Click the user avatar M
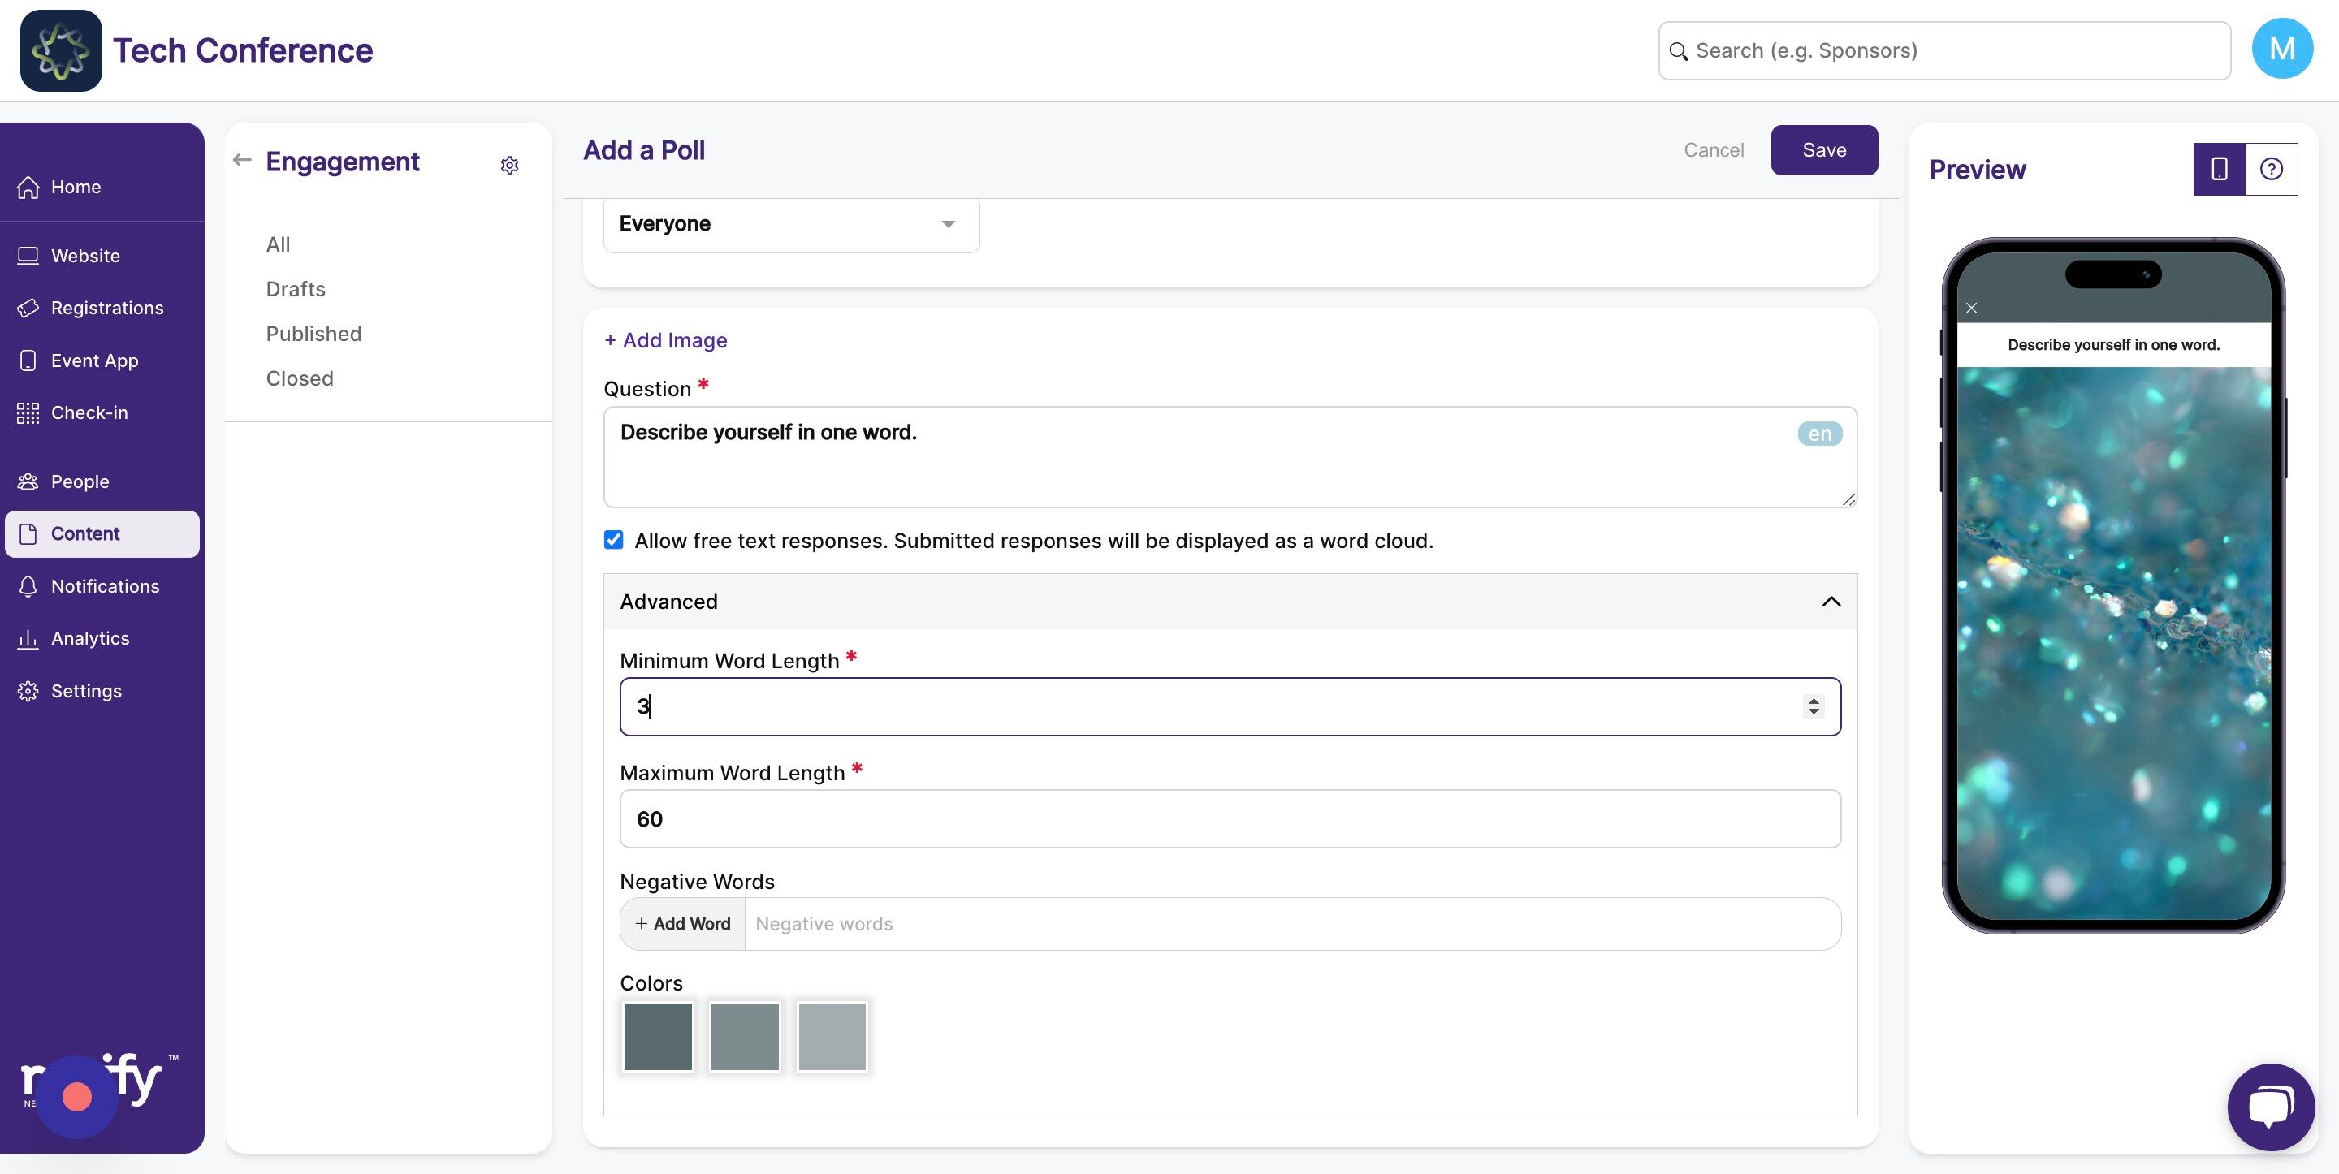 [2282, 49]
